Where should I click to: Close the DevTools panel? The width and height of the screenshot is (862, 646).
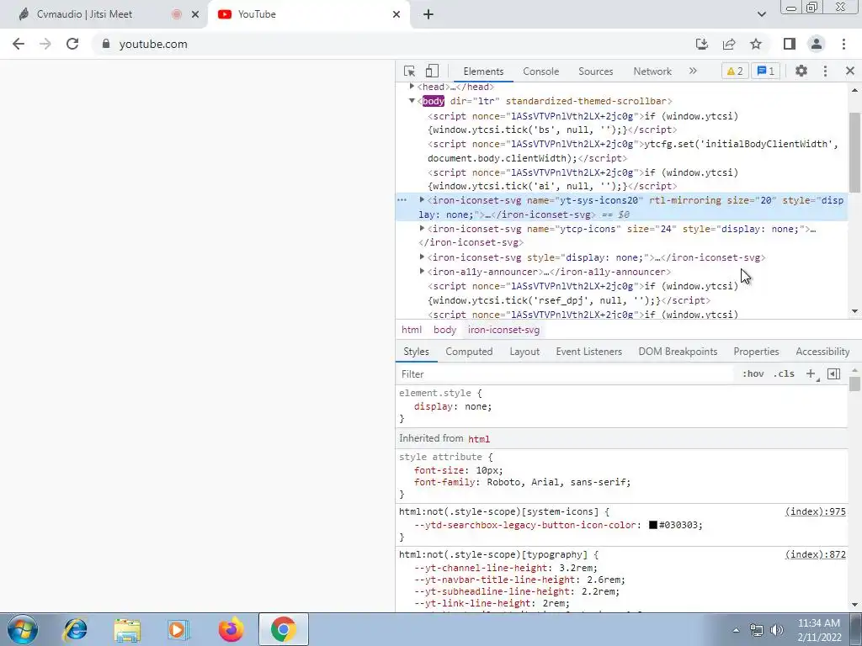tap(850, 71)
